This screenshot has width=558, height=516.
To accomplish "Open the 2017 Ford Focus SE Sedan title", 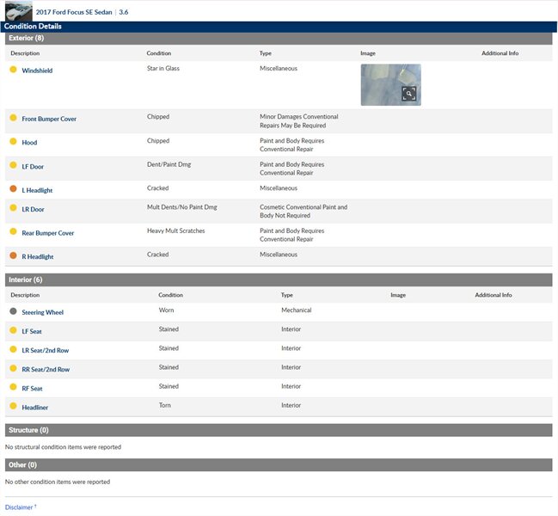I will pos(74,12).
